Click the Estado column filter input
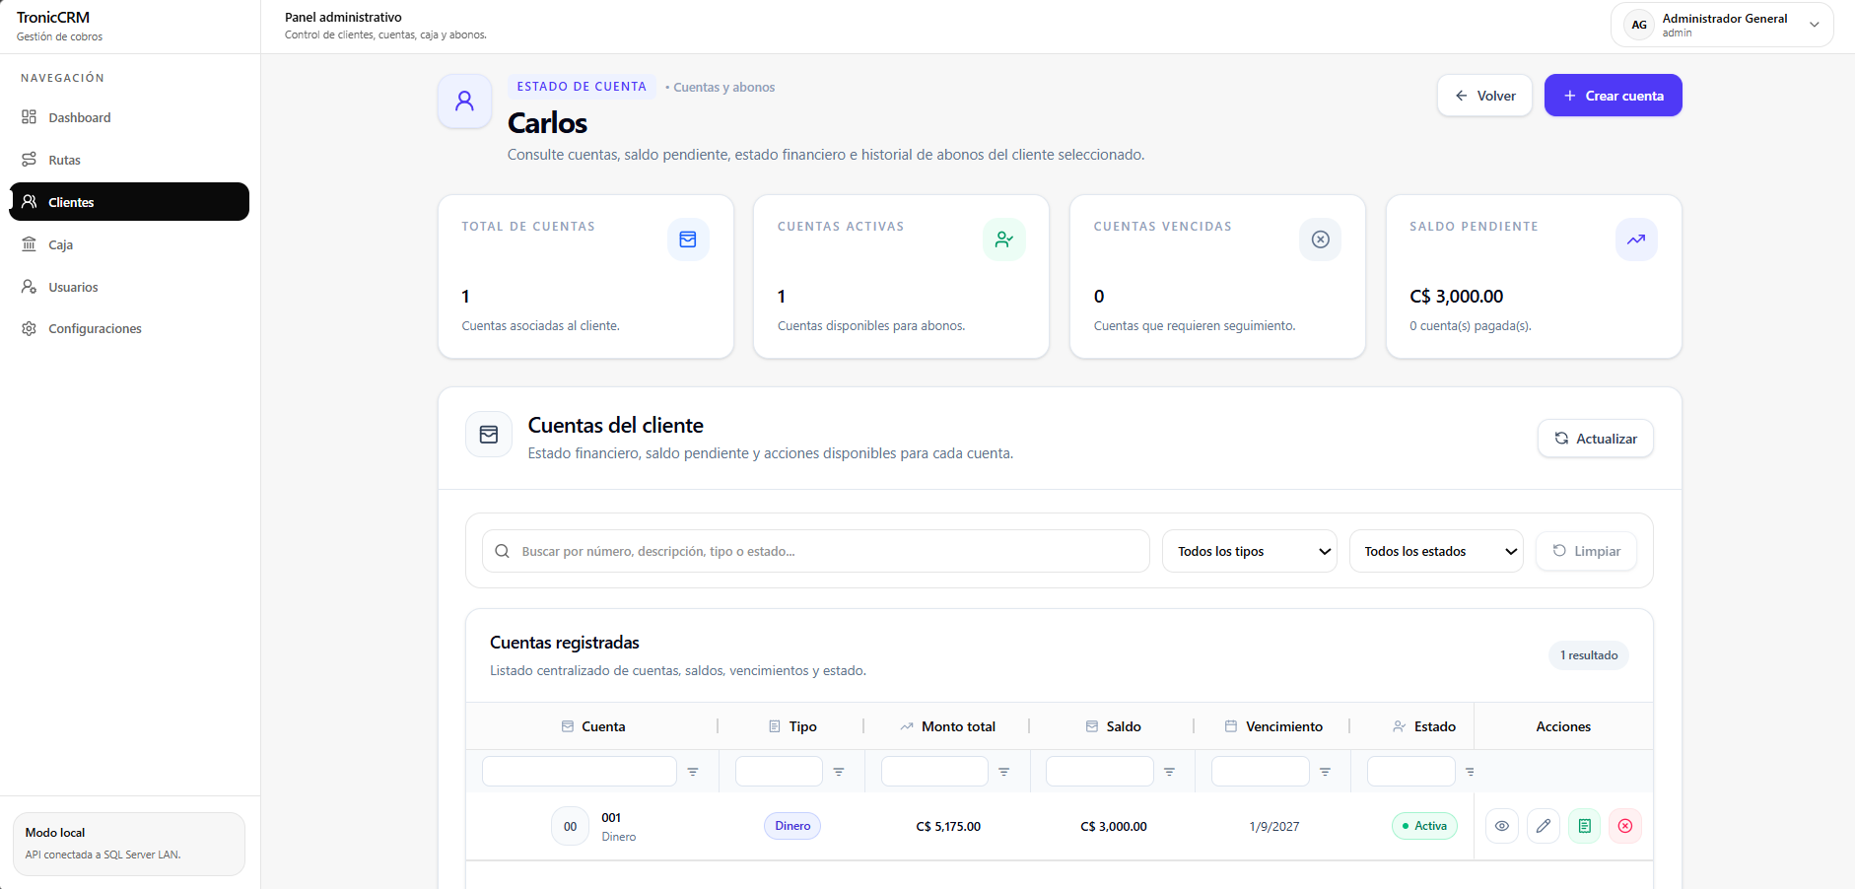Viewport: 1855px width, 889px height. pos(1411,772)
